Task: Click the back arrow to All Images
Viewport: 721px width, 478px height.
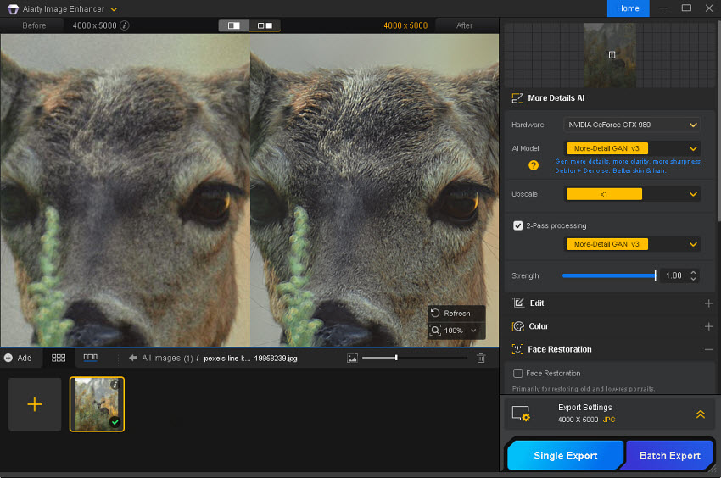Action: pos(133,358)
